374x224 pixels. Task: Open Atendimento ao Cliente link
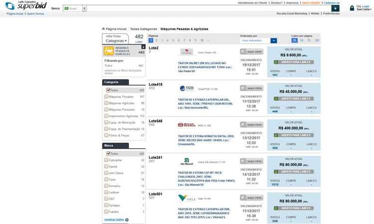(252, 3)
